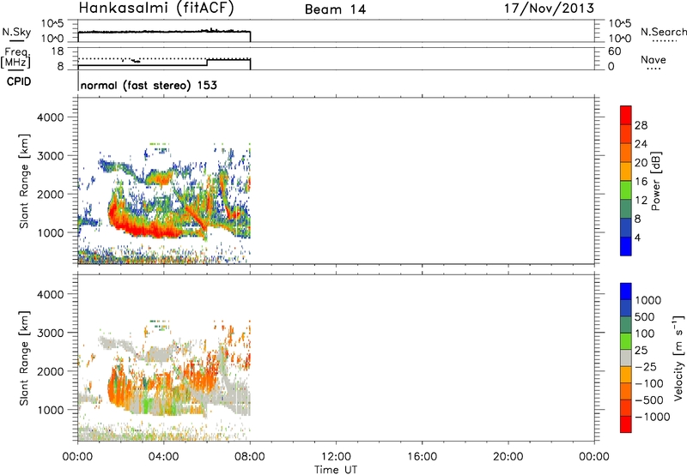Click the 'Time UT' axis label
This screenshot has height=475, width=687.
(x=336, y=470)
